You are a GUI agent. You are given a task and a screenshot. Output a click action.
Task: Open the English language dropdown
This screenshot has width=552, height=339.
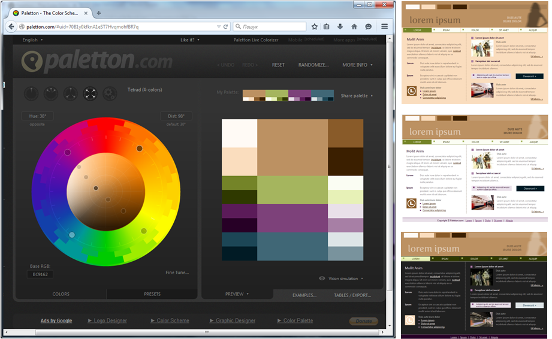coord(33,40)
